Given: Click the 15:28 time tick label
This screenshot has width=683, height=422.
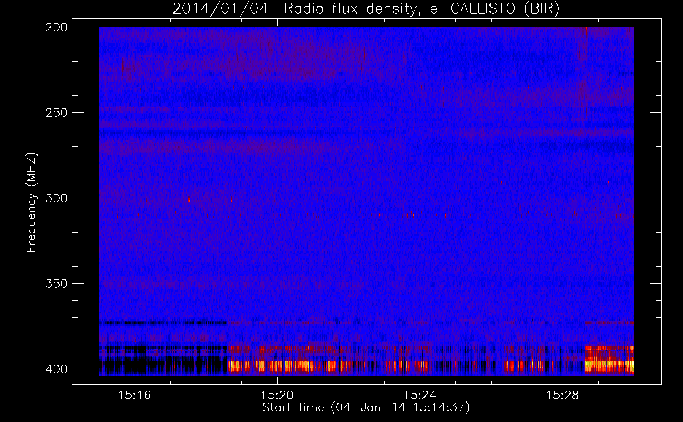Looking at the screenshot, I should [563, 395].
